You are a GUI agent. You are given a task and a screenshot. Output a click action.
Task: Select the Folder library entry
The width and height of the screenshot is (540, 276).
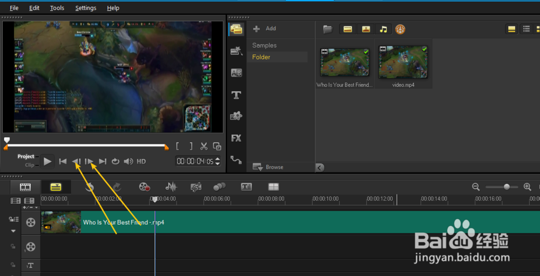pyautogui.click(x=277, y=57)
